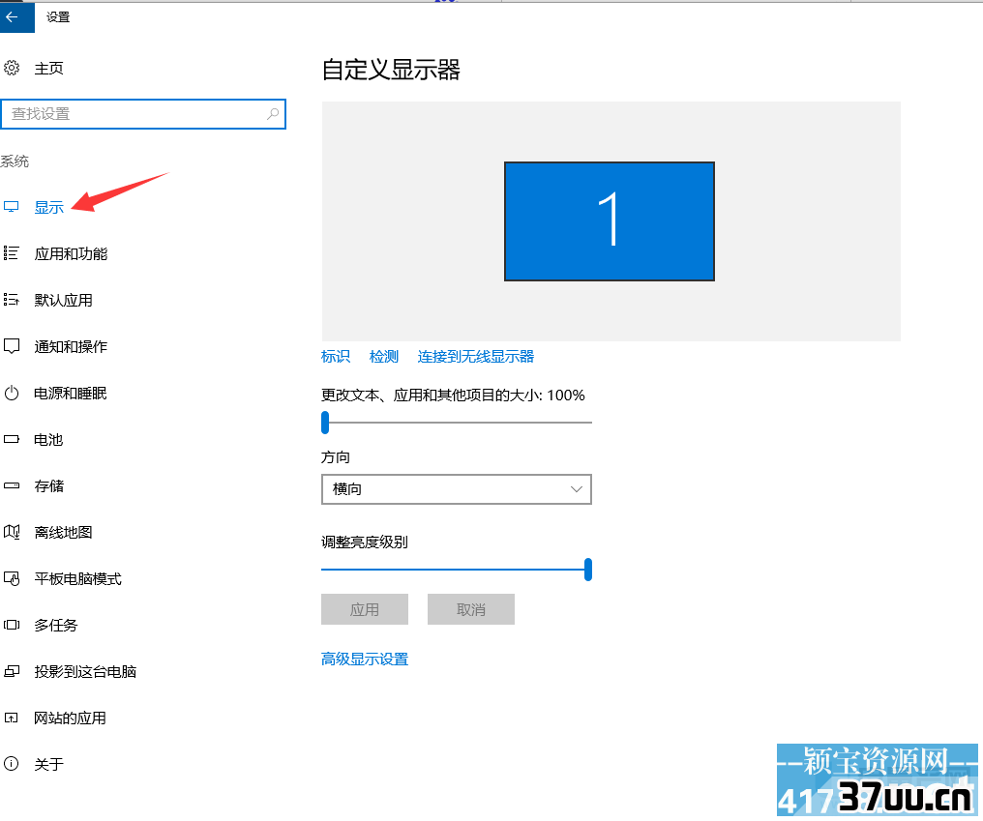Click the search magnifier icon
The width and height of the screenshot is (983, 821).
(273, 114)
